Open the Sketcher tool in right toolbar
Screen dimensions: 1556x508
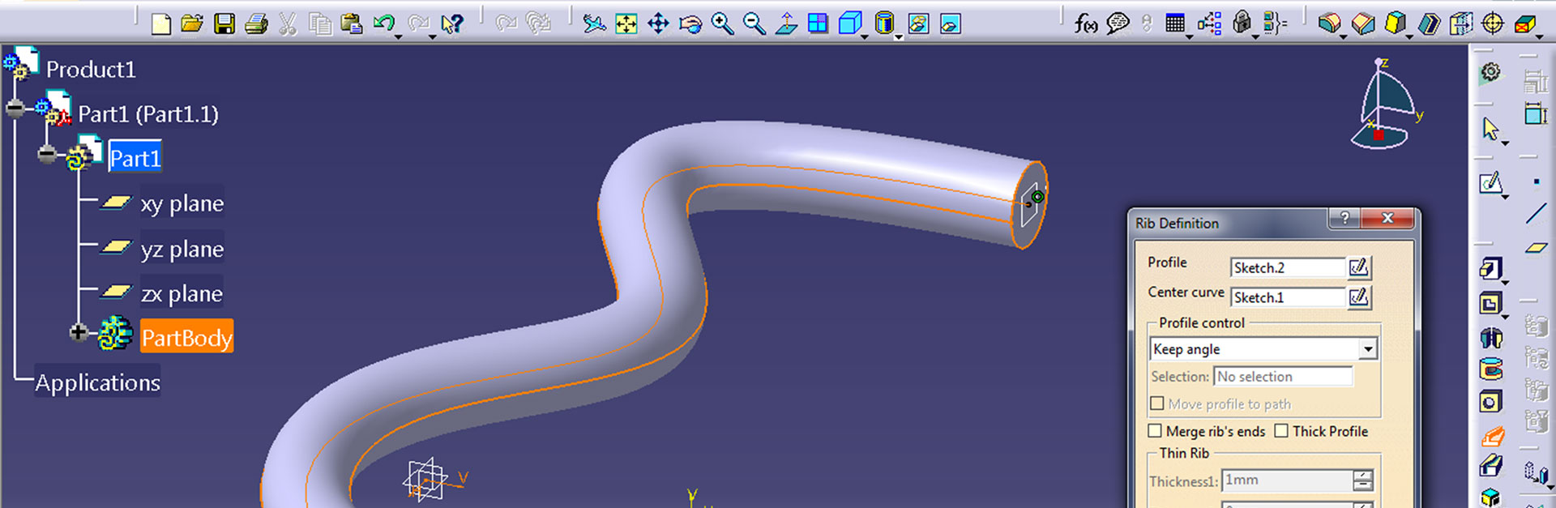[1490, 183]
